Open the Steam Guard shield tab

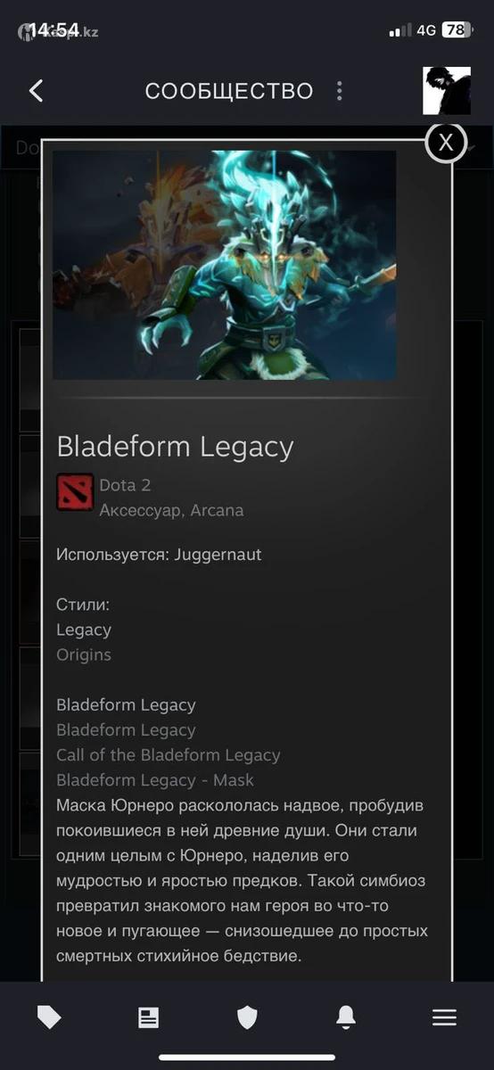pyautogui.click(x=247, y=1017)
